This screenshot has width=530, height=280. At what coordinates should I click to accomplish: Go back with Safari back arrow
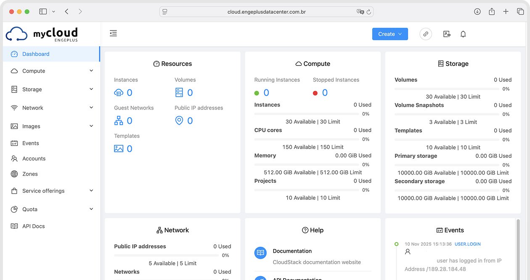(x=67, y=12)
